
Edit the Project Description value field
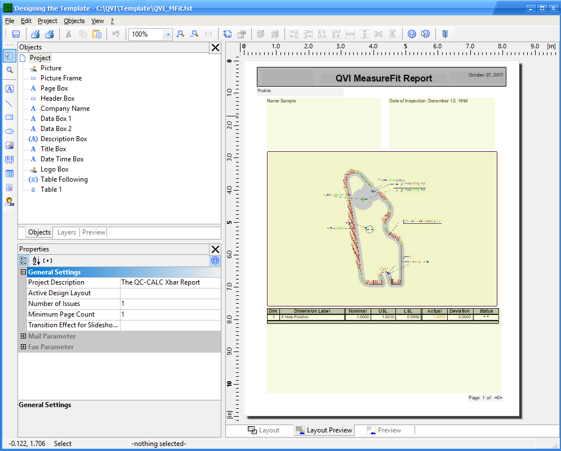click(170, 282)
